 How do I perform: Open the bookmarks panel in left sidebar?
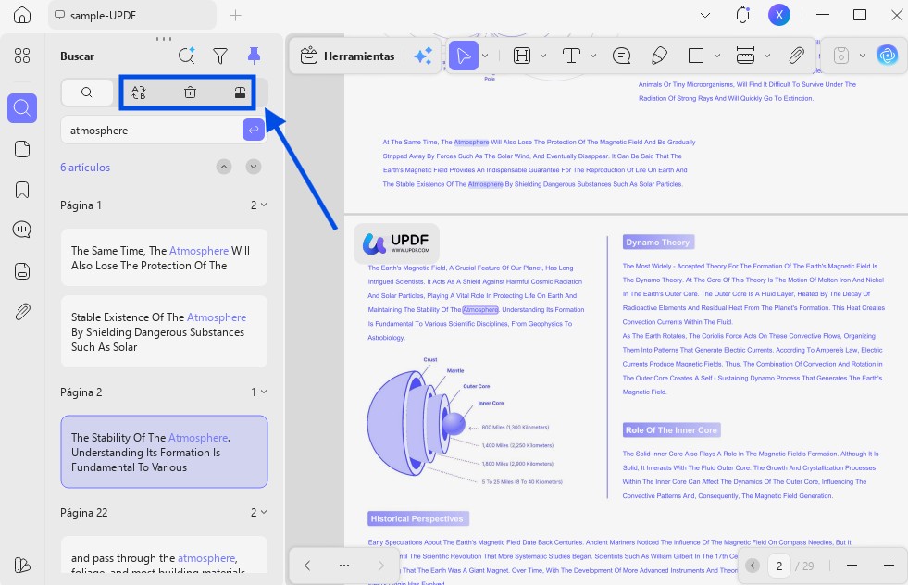tap(22, 190)
